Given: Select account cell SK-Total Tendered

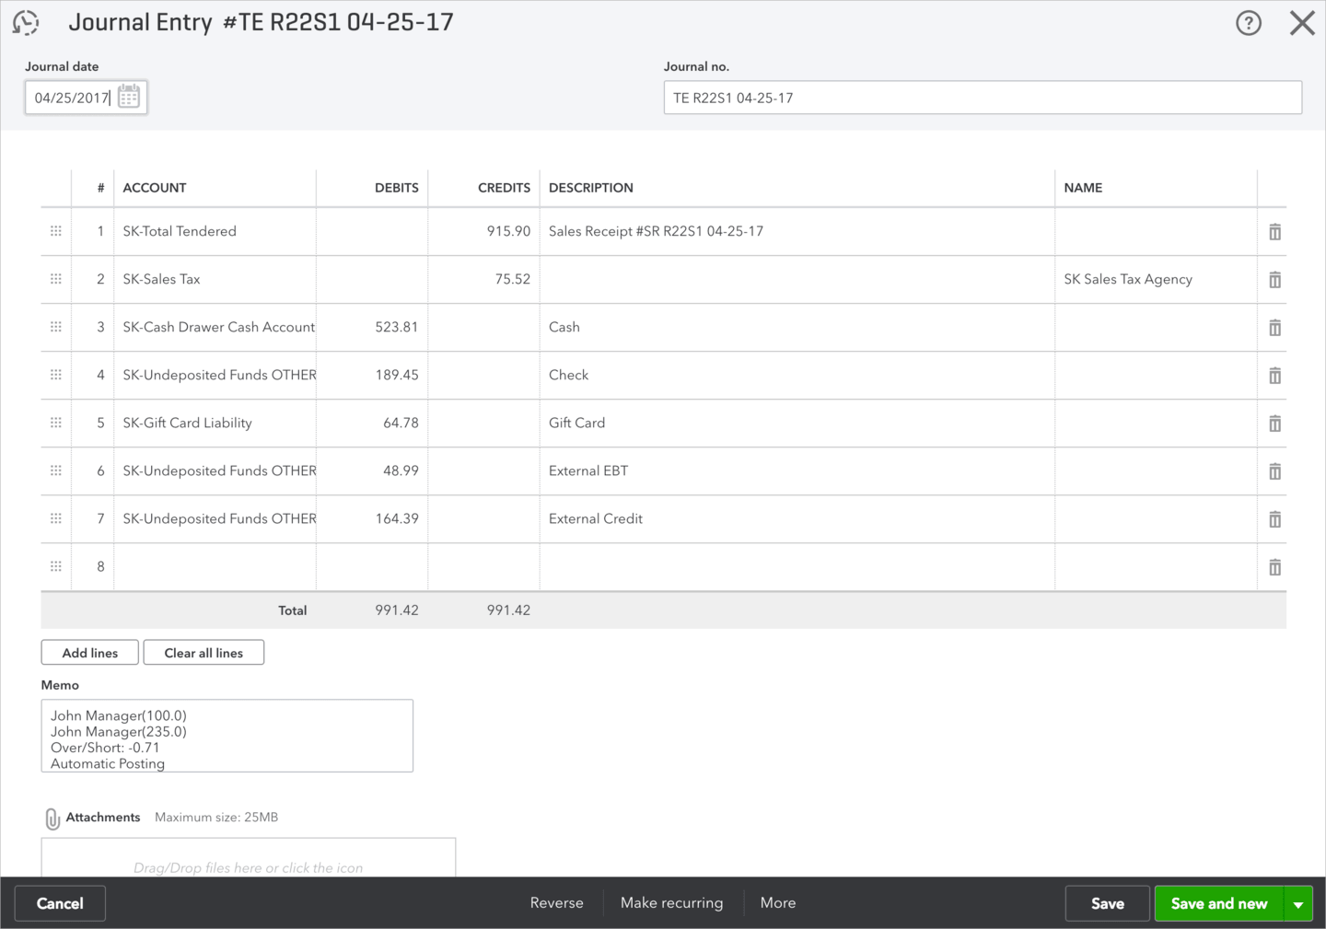Looking at the screenshot, I should tap(215, 231).
